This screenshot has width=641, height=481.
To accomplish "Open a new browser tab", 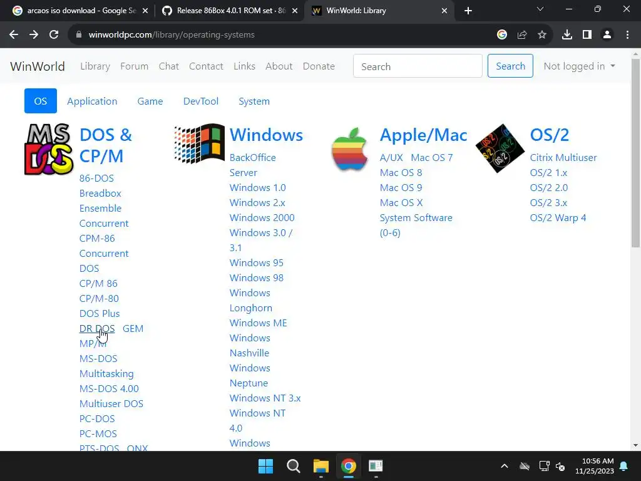I will [x=468, y=11].
